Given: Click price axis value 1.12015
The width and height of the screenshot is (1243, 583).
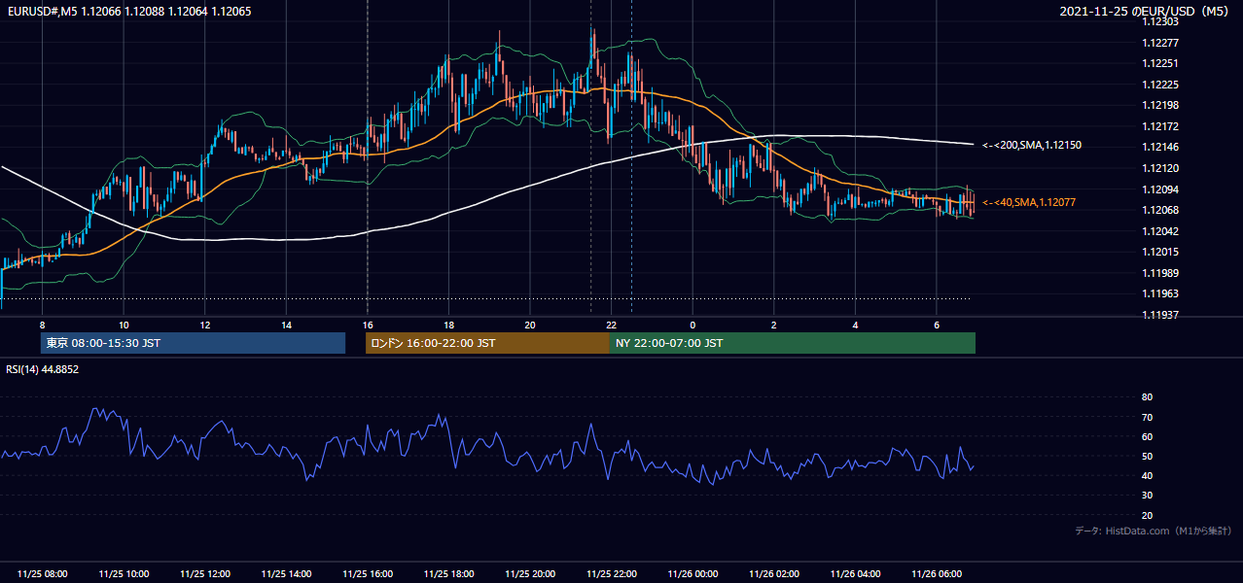Looking at the screenshot, I should pyautogui.click(x=1160, y=252).
